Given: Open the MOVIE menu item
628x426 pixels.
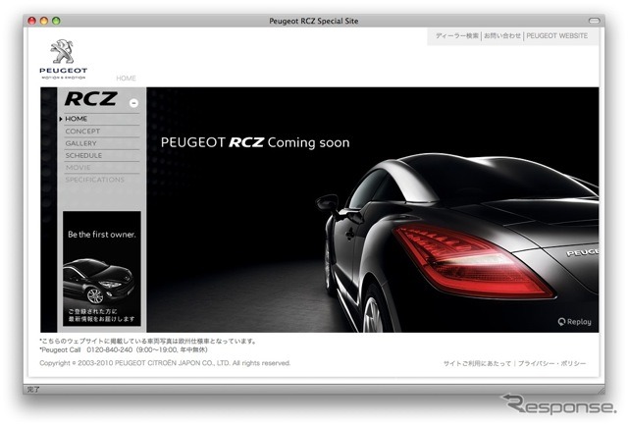Looking at the screenshot, I should 78,167.
